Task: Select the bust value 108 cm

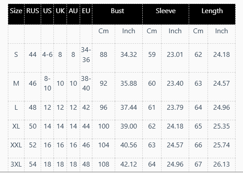Action: (x=104, y=164)
